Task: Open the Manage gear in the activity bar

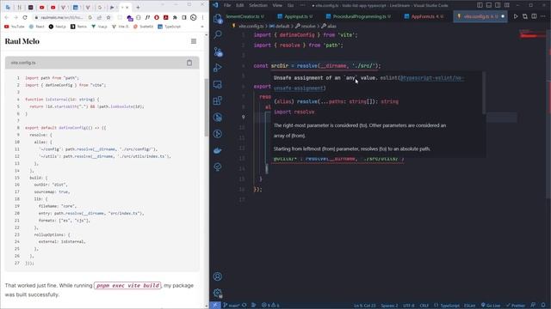Action: (x=218, y=293)
